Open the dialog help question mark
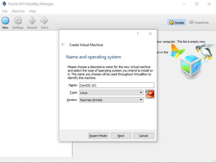216x163 pixels. click(138, 34)
